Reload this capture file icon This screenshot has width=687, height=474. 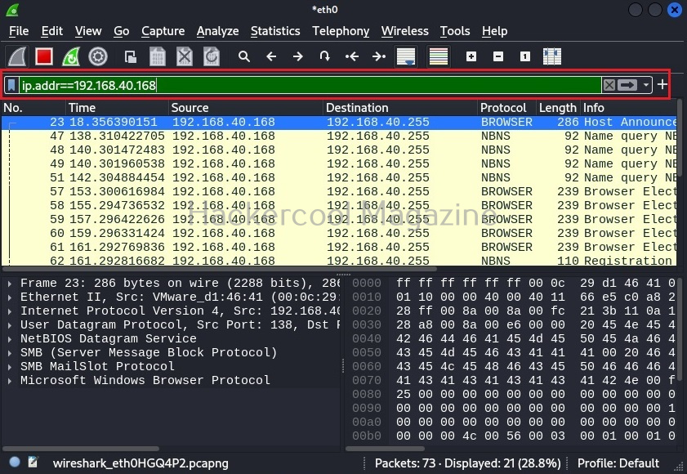click(x=212, y=56)
